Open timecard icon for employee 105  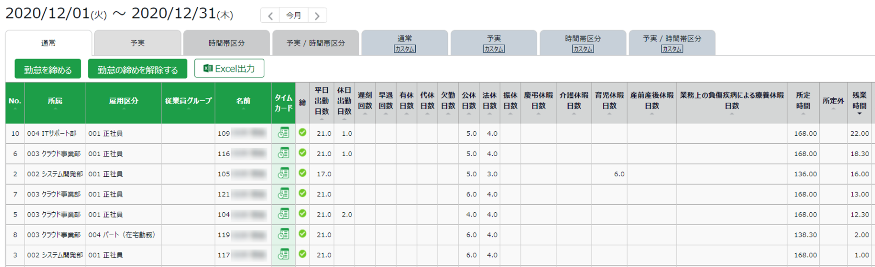pyautogui.click(x=283, y=174)
